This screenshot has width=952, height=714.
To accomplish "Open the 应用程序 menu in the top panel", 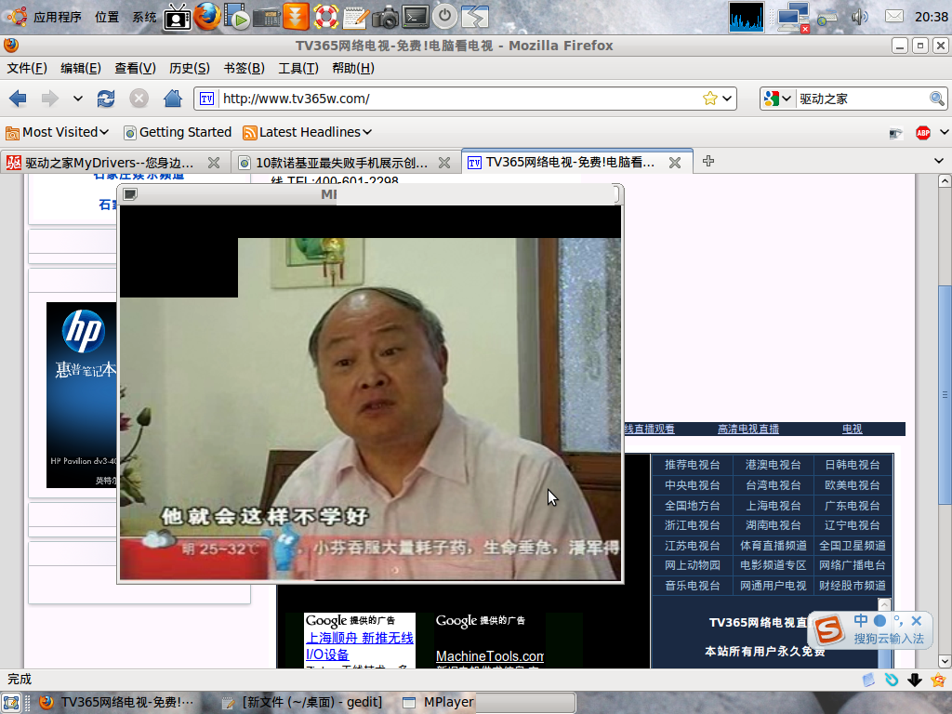I will tap(57, 17).
